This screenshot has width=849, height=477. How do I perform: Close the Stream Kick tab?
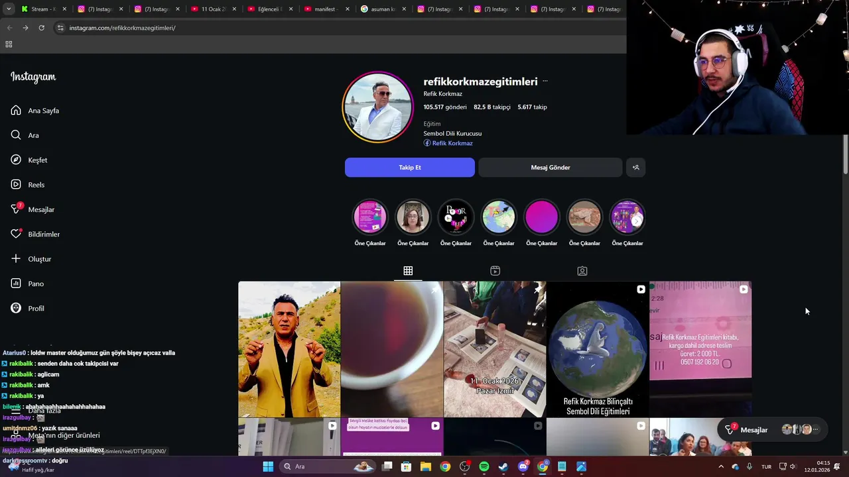tap(64, 9)
